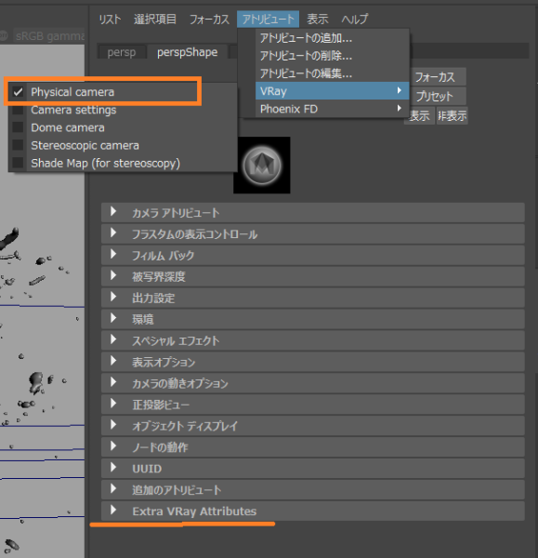Open the アトリビュート menu
Screen dimensions: 538x558
click(x=269, y=19)
